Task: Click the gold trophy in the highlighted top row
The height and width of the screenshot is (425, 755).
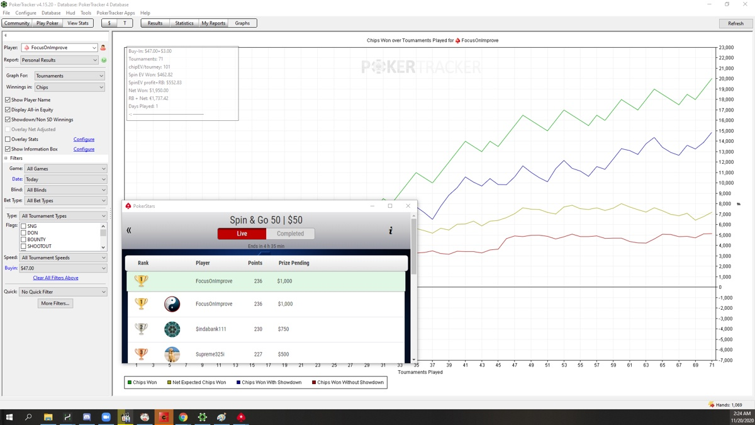Action: point(142,281)
